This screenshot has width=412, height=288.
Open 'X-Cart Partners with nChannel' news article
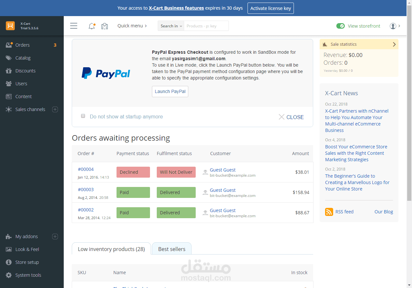point(357,121)
